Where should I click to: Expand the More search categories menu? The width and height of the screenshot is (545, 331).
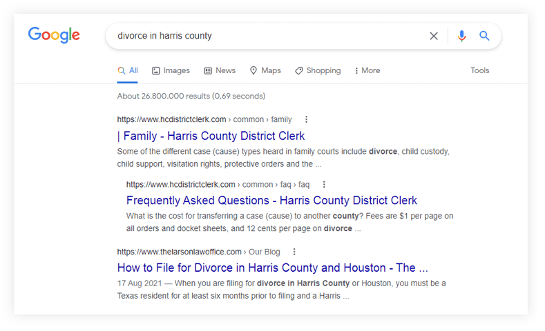coord(367,70)
